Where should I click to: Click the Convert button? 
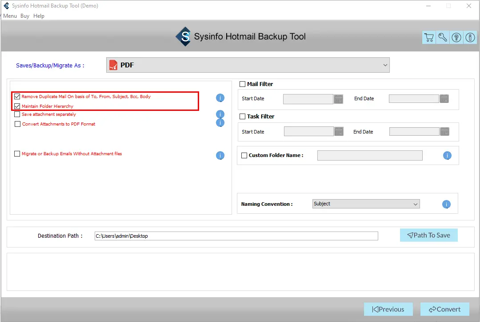pos(444,309)
